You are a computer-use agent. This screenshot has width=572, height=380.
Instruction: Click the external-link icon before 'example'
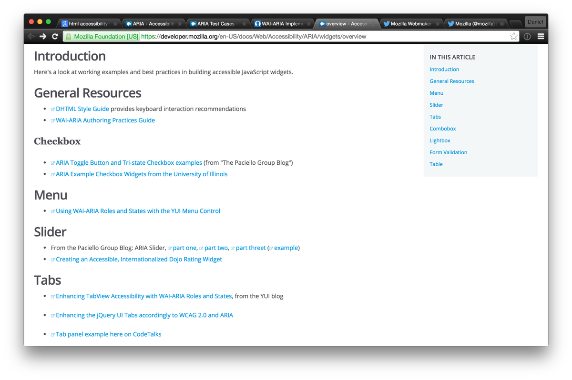(x=271, y=248)
